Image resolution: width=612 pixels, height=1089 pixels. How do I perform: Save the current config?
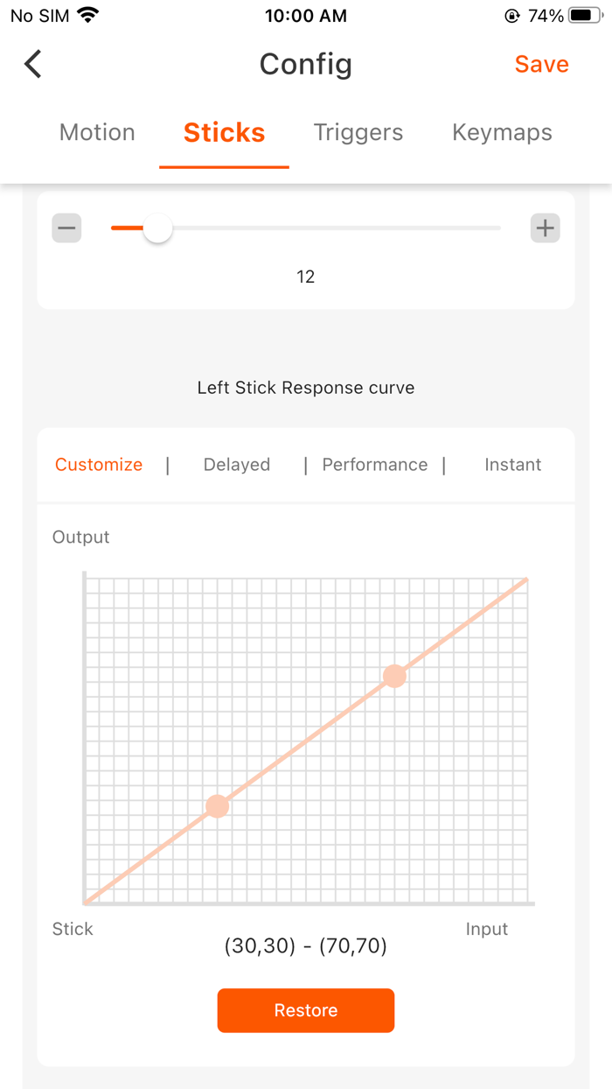[x=541, y=64]
